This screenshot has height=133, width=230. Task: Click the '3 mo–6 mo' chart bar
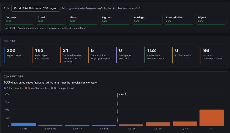50,126
